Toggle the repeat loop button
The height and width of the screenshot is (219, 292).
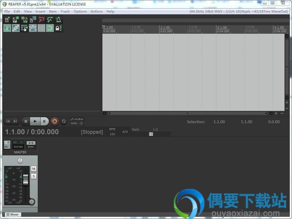[x=64, y=121]
